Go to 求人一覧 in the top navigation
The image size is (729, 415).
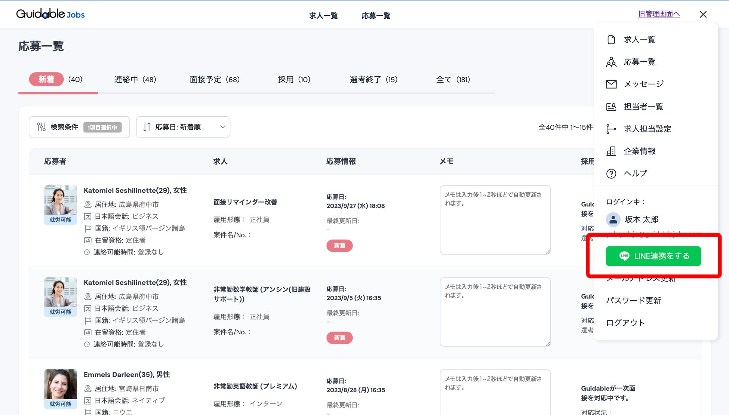click(x=323, y=15)
